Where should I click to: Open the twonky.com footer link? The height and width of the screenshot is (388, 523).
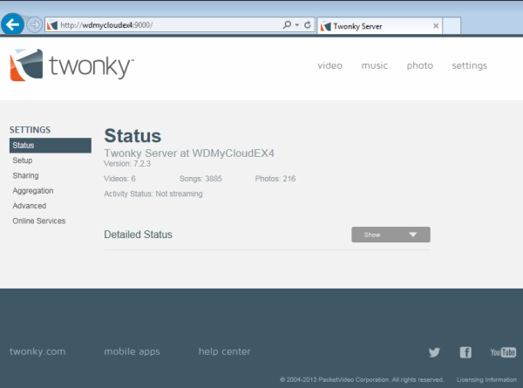click(x=37, y=351)
